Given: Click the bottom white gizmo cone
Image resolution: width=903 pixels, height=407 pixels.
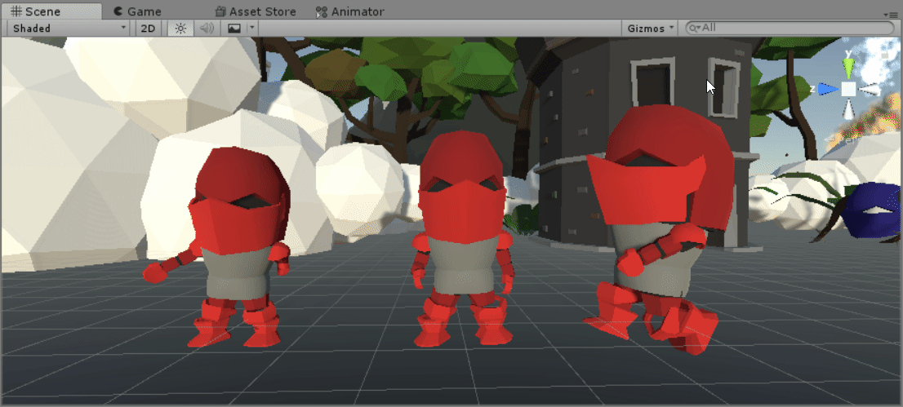Looking at the screenshot, I should [x=848, y=109].
